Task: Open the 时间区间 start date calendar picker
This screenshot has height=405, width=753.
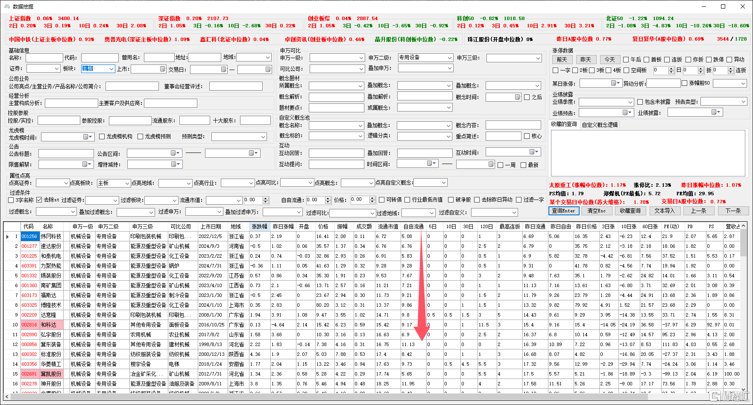Action: click(431, 163)
